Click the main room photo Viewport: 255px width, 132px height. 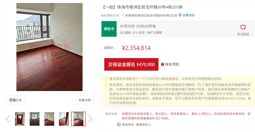point(49,47)
